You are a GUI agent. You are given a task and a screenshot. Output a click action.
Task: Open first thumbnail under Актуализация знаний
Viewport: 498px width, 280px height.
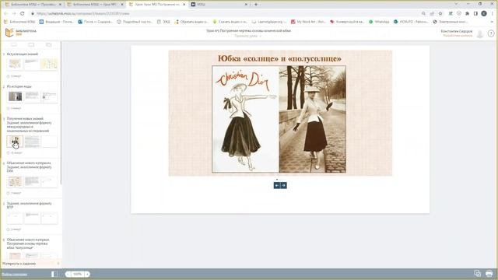[15, 64]
